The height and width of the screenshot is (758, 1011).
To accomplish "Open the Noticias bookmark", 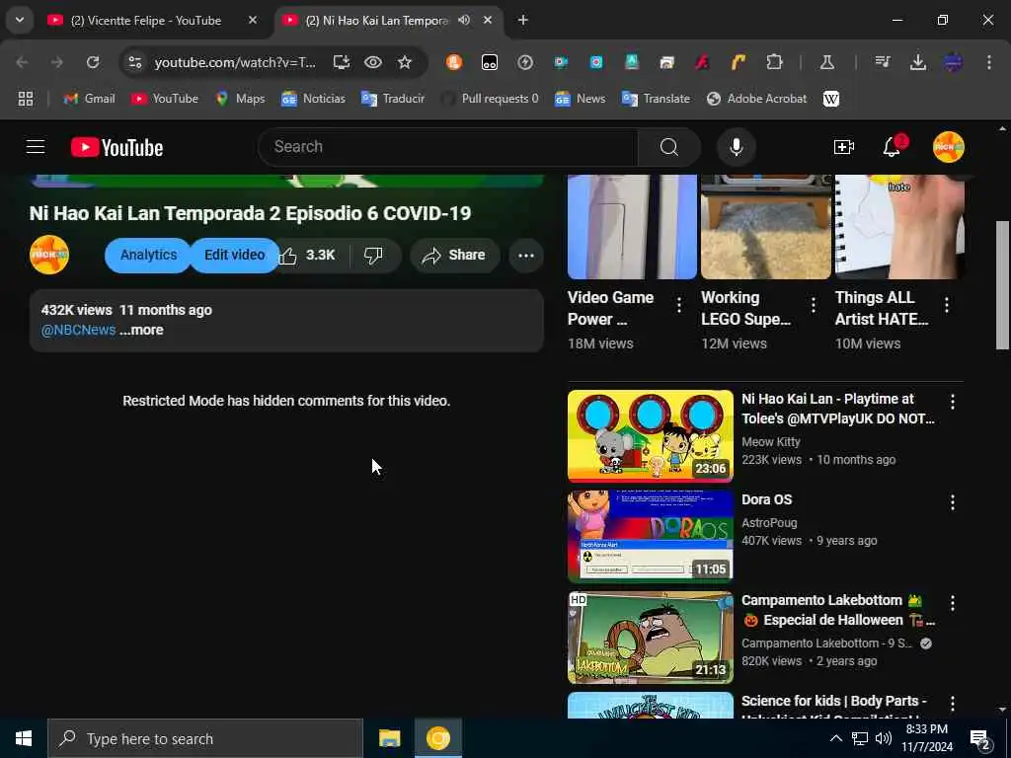I will pyautogui.click(x=313, y=99).
